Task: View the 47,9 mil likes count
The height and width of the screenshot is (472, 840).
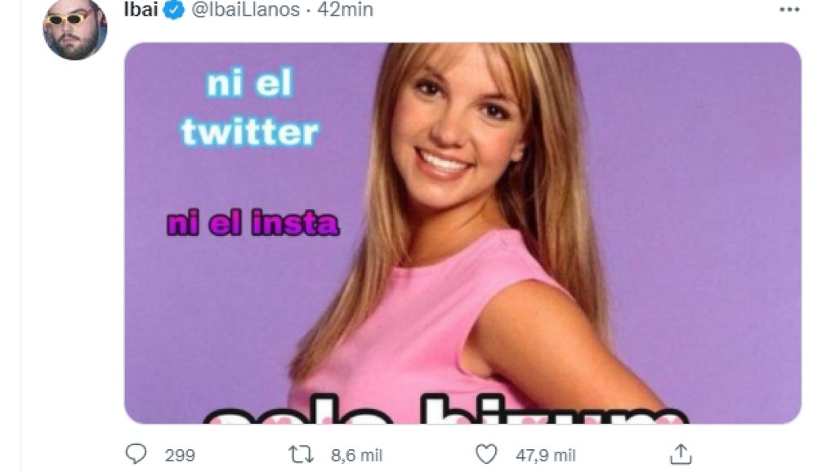Action: pos(545,456)
